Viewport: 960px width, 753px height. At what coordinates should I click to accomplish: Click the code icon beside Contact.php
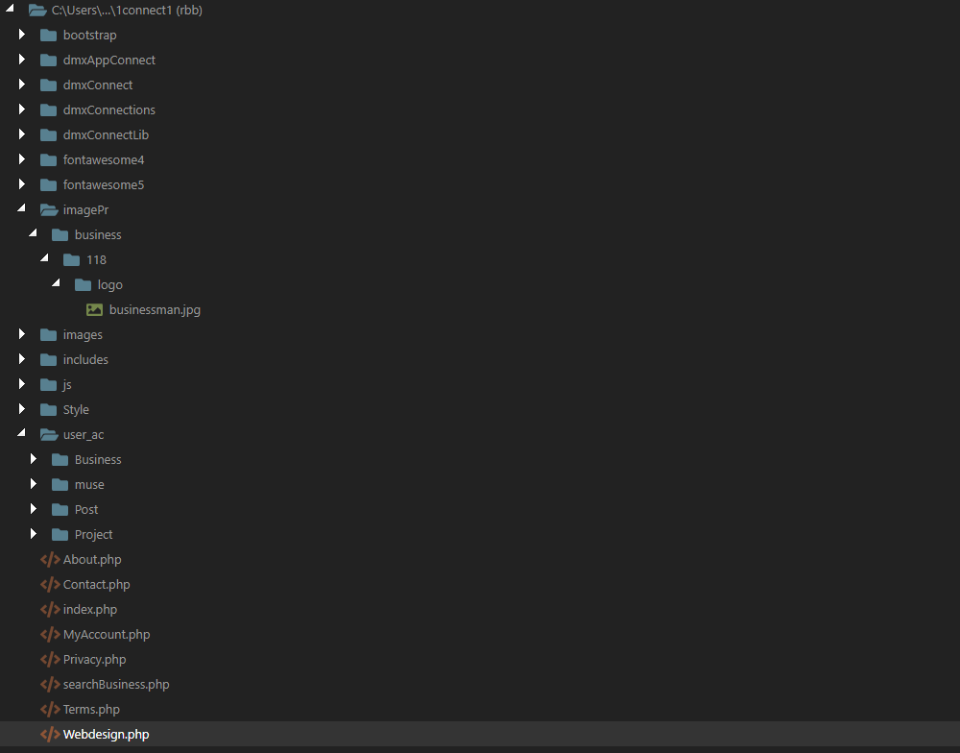tap(50, 585)
